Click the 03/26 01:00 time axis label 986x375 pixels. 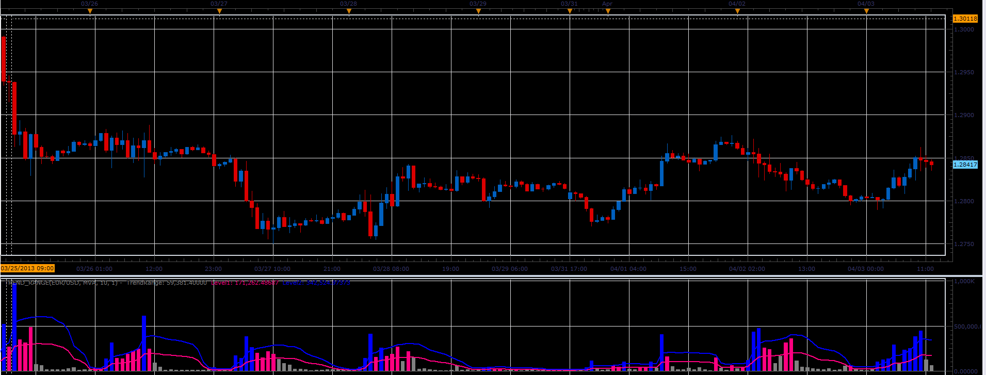point(94,269)
